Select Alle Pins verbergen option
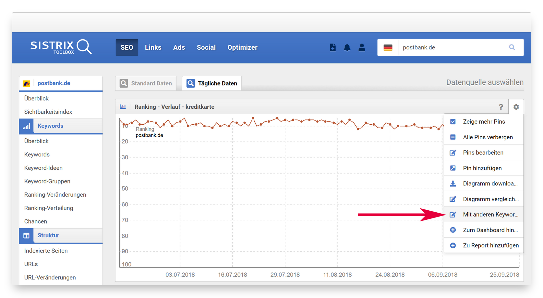Viewport: 543px width, 298px height. (x=488, y=137)
